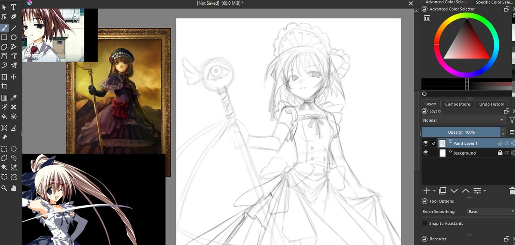Open the layer filter funnel menu

point(512,120)
